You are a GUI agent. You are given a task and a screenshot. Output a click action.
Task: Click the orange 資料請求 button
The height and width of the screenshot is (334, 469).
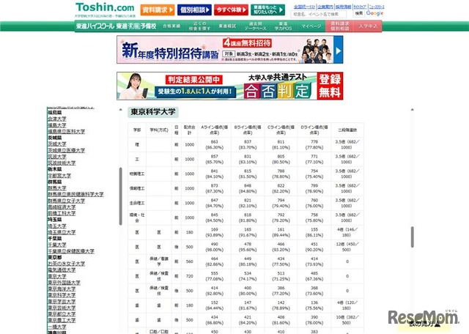[x=158, y=10]
